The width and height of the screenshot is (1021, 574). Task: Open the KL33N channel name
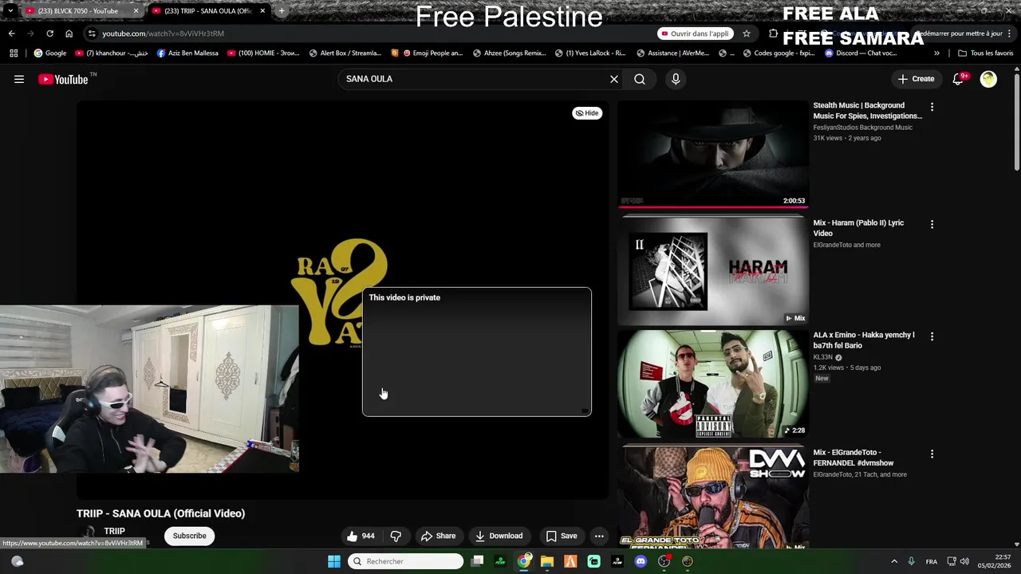click(823, 357)
